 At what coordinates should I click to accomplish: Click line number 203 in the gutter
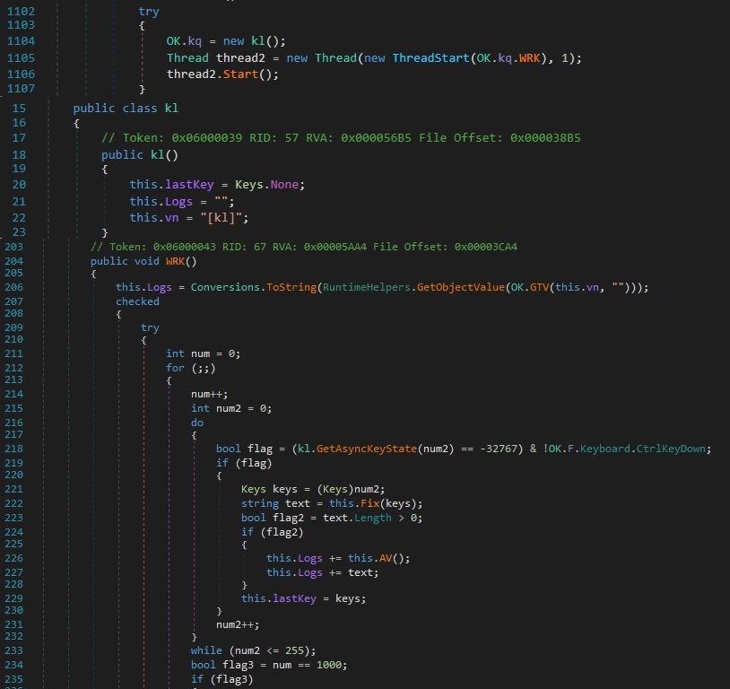tap(13, 247)
